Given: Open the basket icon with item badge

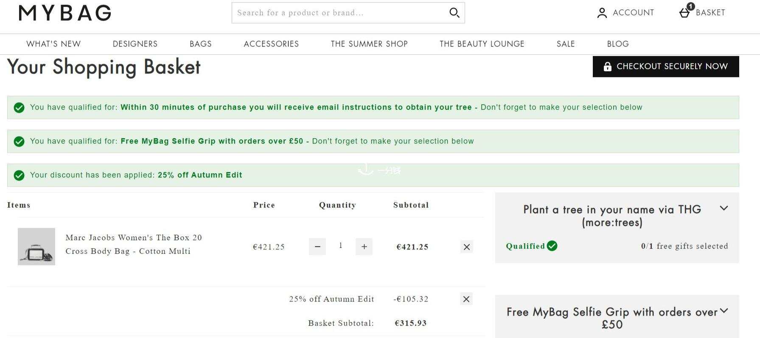Looking at the screenshot, I should (x=686, y=11).
